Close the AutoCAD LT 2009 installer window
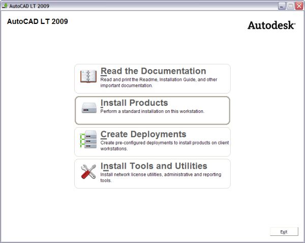305x243 pixels. 299,6
